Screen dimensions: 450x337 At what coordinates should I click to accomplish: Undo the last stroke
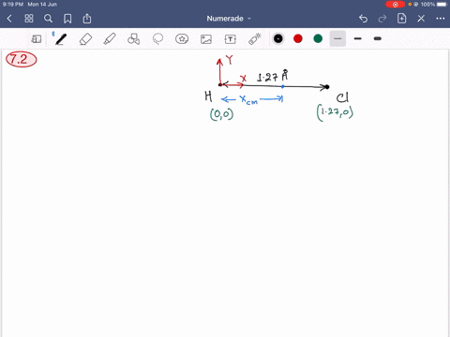[363, 19]
